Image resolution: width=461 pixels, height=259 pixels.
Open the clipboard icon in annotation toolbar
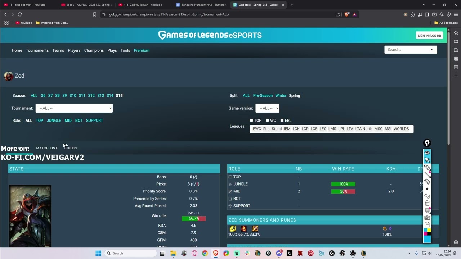[427, 225]
